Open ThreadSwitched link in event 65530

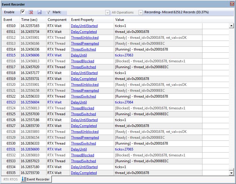pyautogui.click(x=83, y=143)
